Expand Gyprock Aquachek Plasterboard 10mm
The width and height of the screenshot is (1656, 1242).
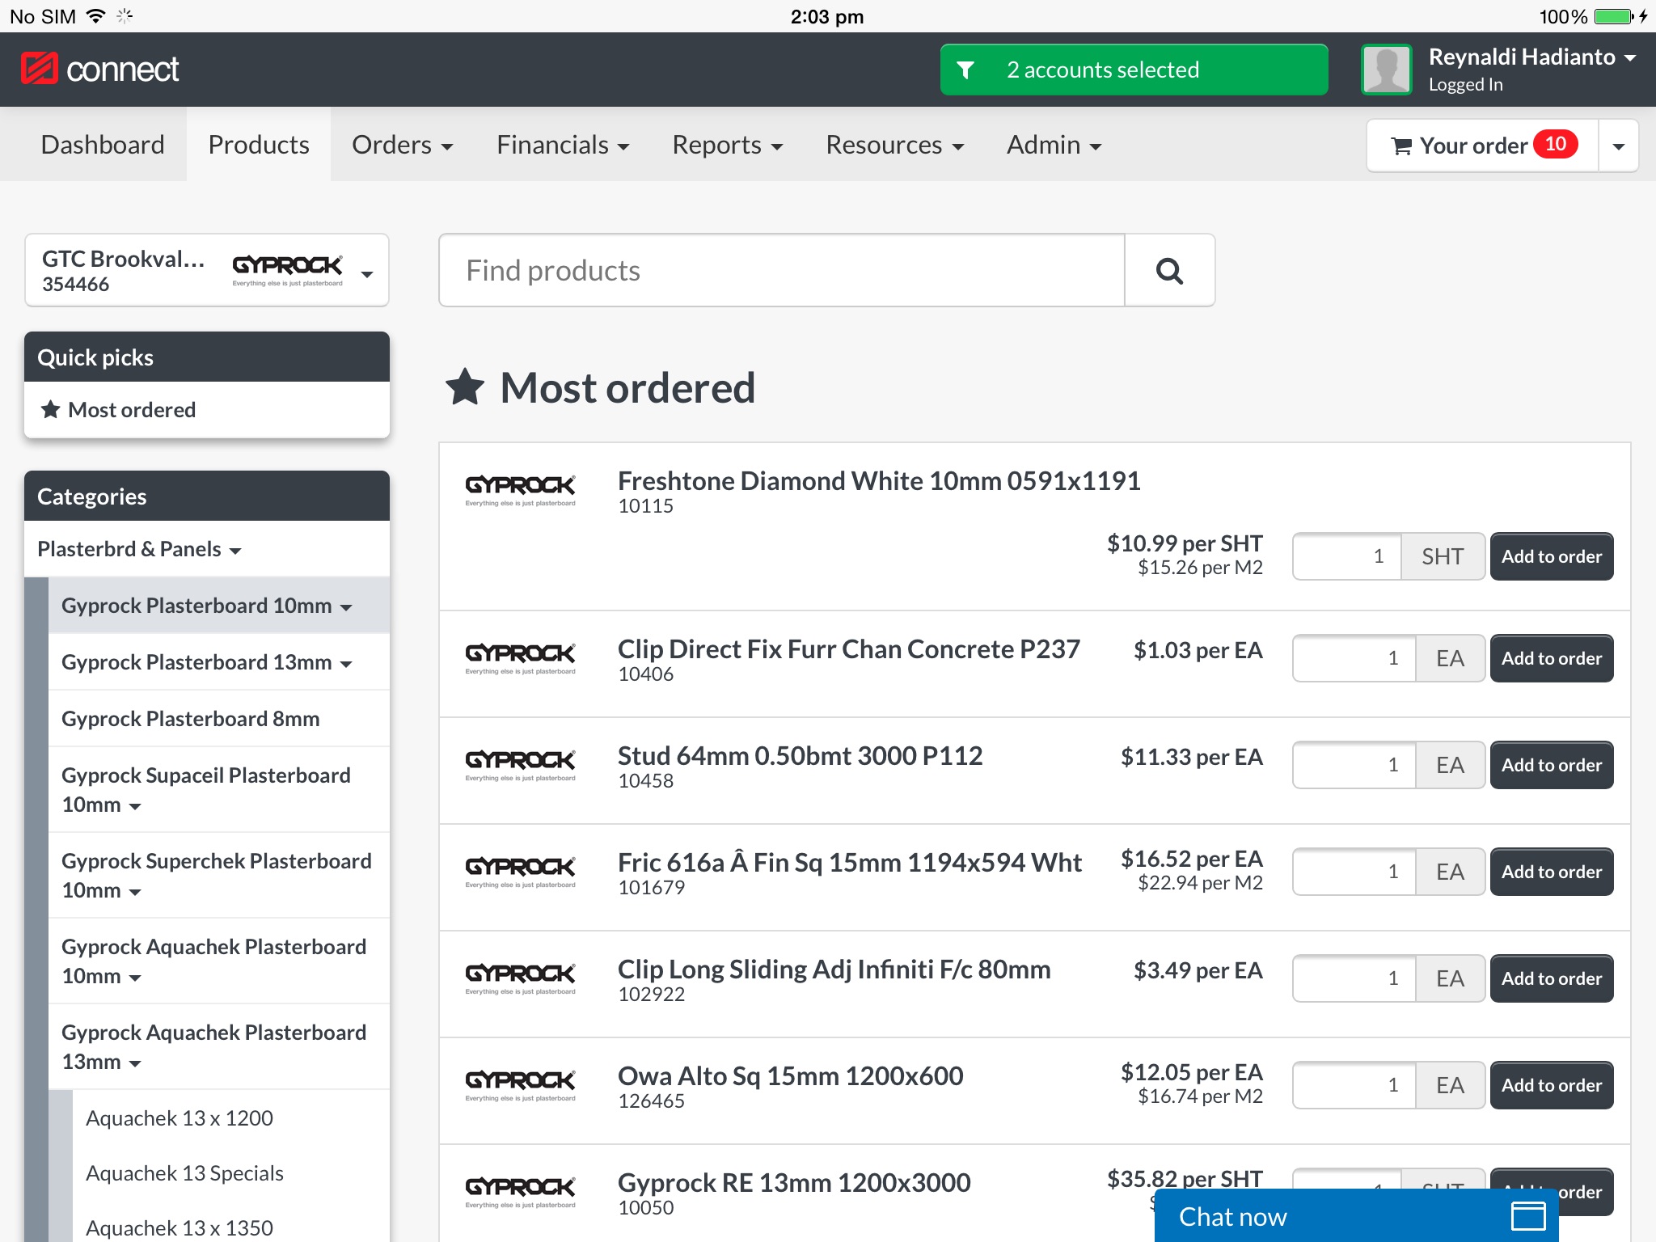coord(219,961)
